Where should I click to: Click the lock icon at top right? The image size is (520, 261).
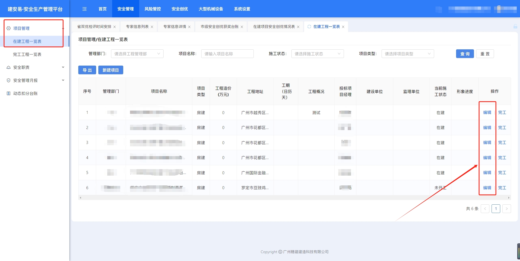[515, 26]
